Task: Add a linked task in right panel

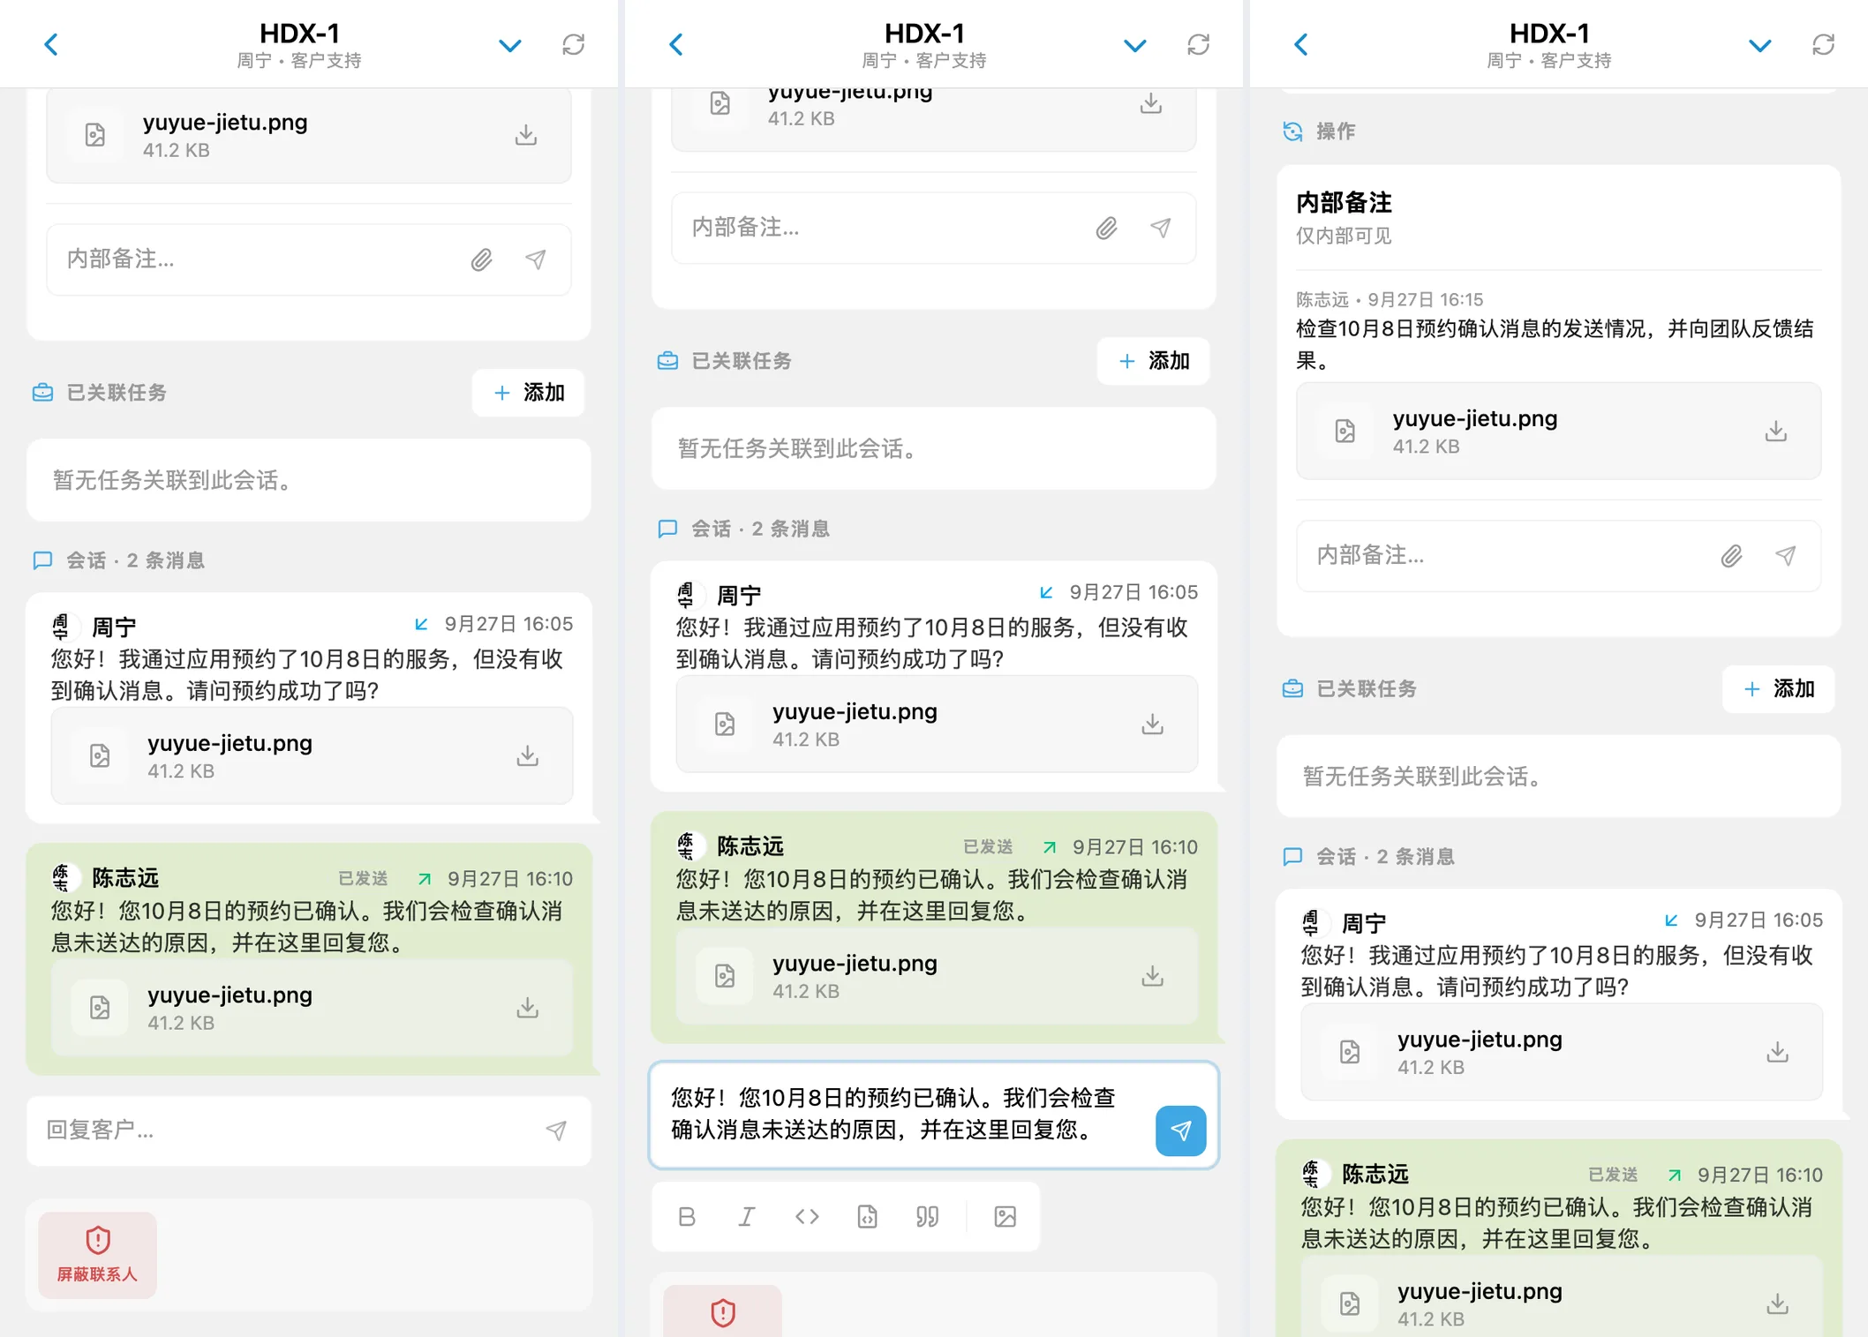Action: click(x=1778, y=689)
